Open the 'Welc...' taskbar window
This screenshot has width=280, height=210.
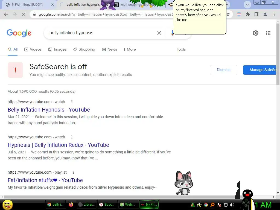point(128,205)
